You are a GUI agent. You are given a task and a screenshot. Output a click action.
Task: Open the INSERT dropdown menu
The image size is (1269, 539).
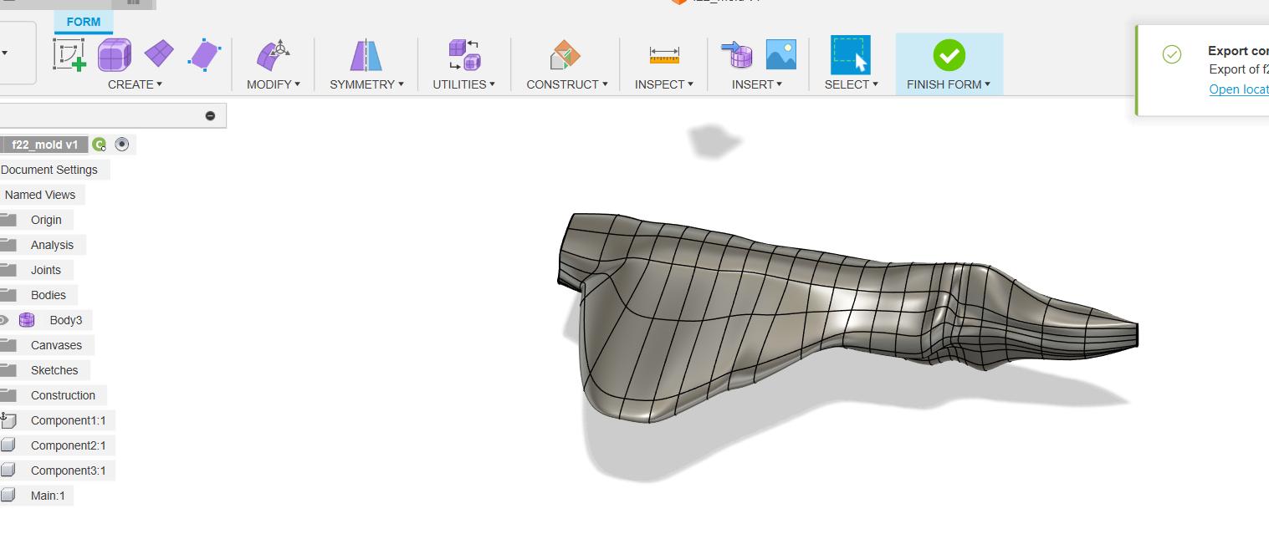click(757, 84)
